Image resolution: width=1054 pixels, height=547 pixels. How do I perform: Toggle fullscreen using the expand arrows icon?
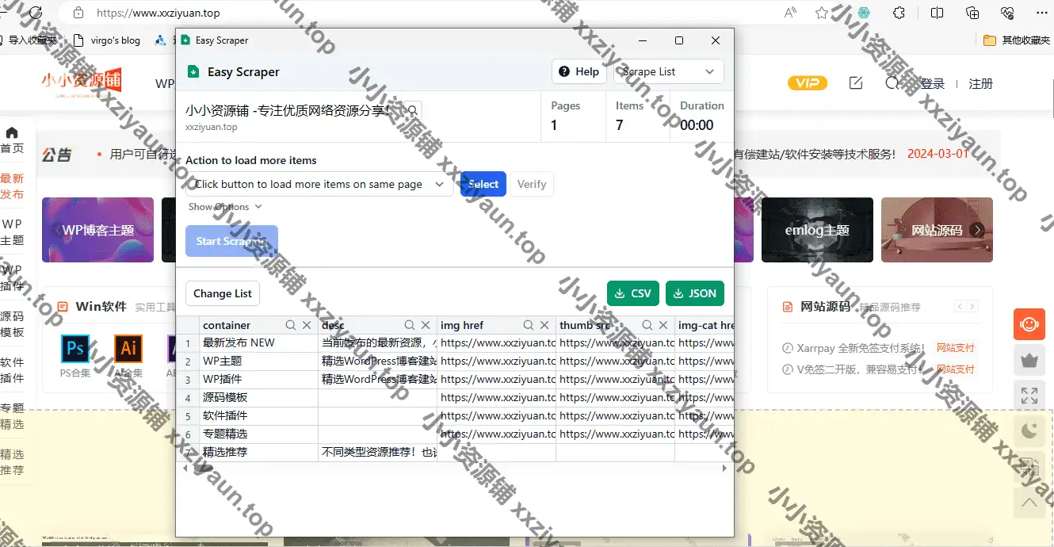(1029, 396)
